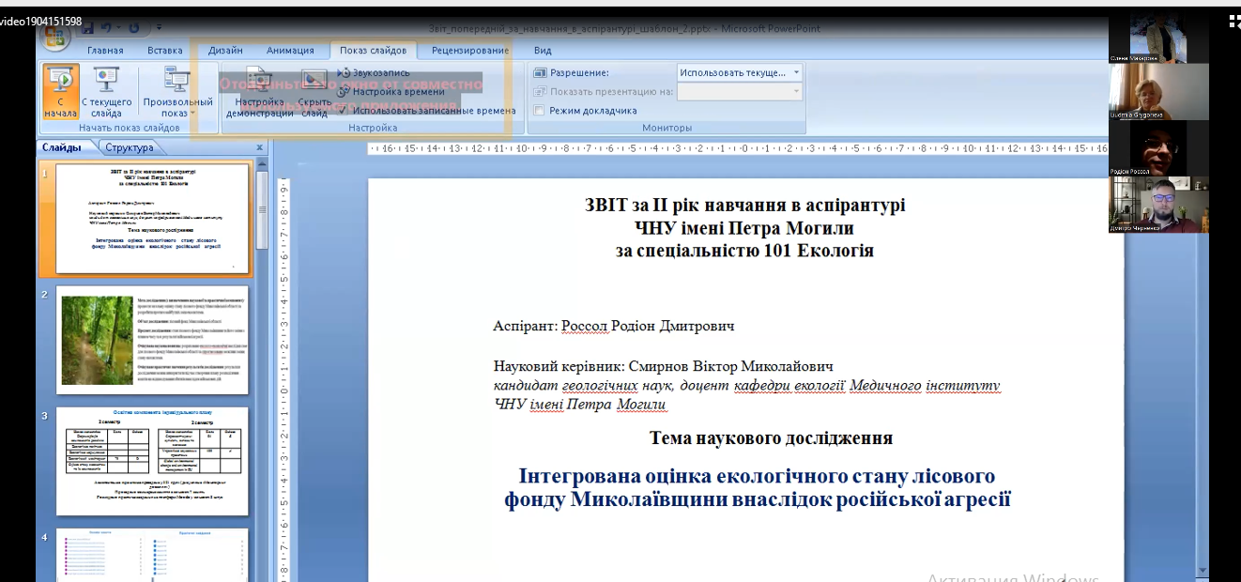The width and height of the screenshot is (1241, 582).
Task: Click the Скрыть слайд hide slide button
Action: pos(314,93)
